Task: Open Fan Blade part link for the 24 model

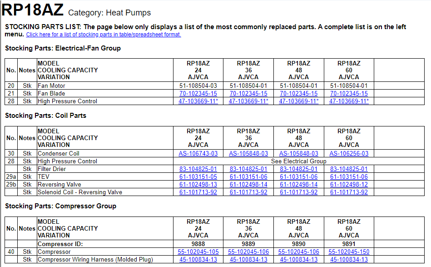Action: 198,93
